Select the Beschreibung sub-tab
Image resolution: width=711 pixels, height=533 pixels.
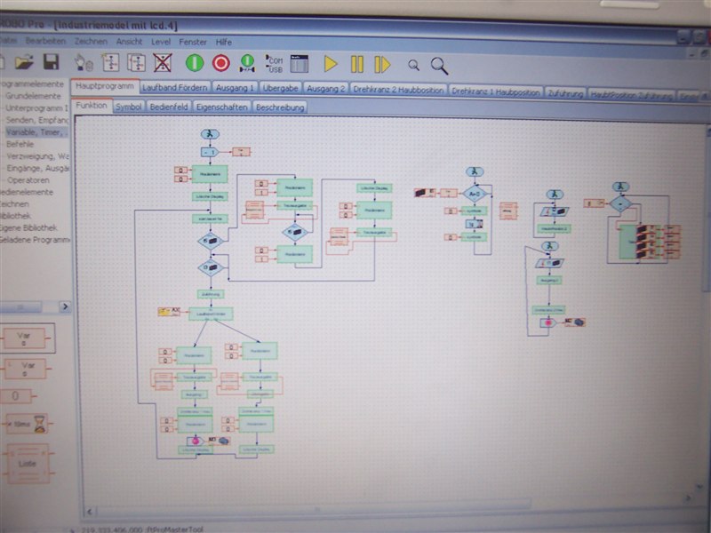coord(280,107)
